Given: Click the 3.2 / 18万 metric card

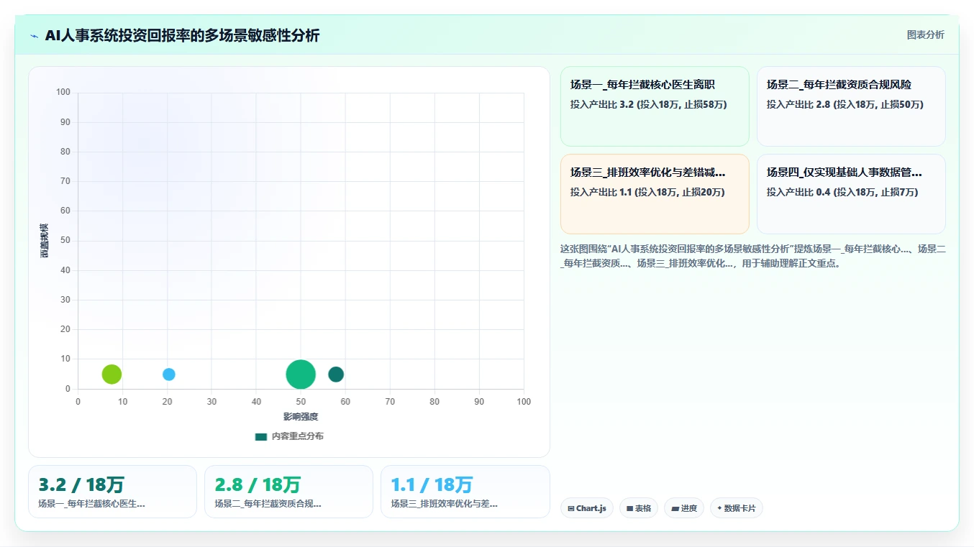Looking at the screenshot, I should pos(112,492).
